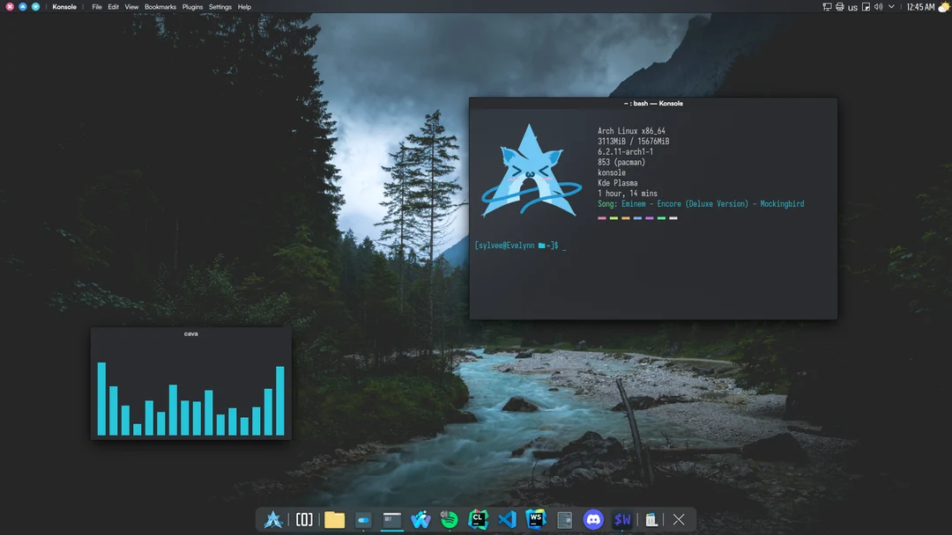Toggle the blue switch-style icon in the dock

tap(362, 519)
